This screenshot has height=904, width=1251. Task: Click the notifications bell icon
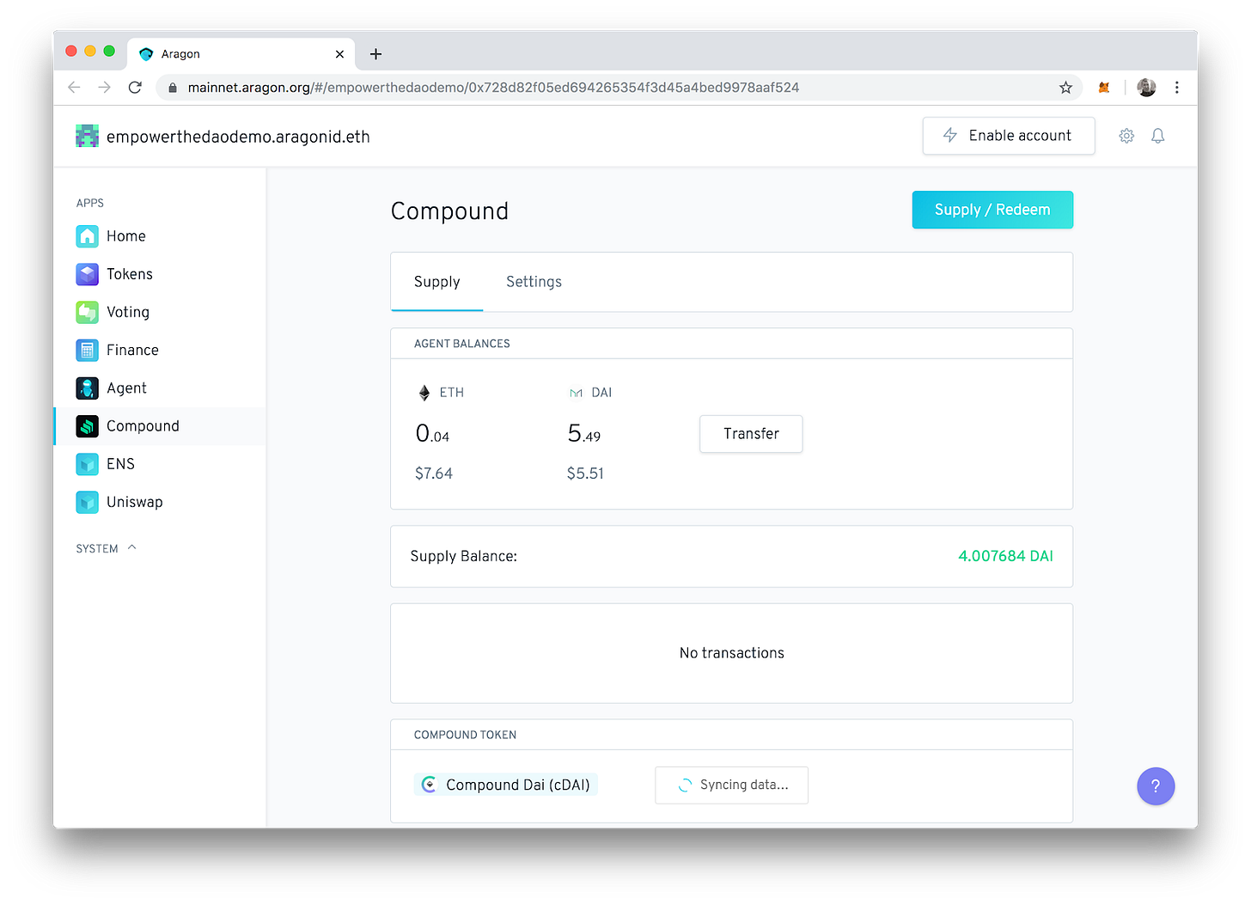[x=1157, y=136]
